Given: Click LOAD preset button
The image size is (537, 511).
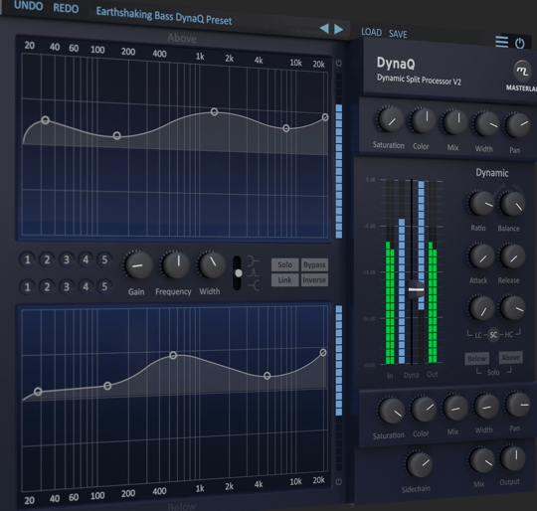Looking at the screenshot, I should [371, 32].
